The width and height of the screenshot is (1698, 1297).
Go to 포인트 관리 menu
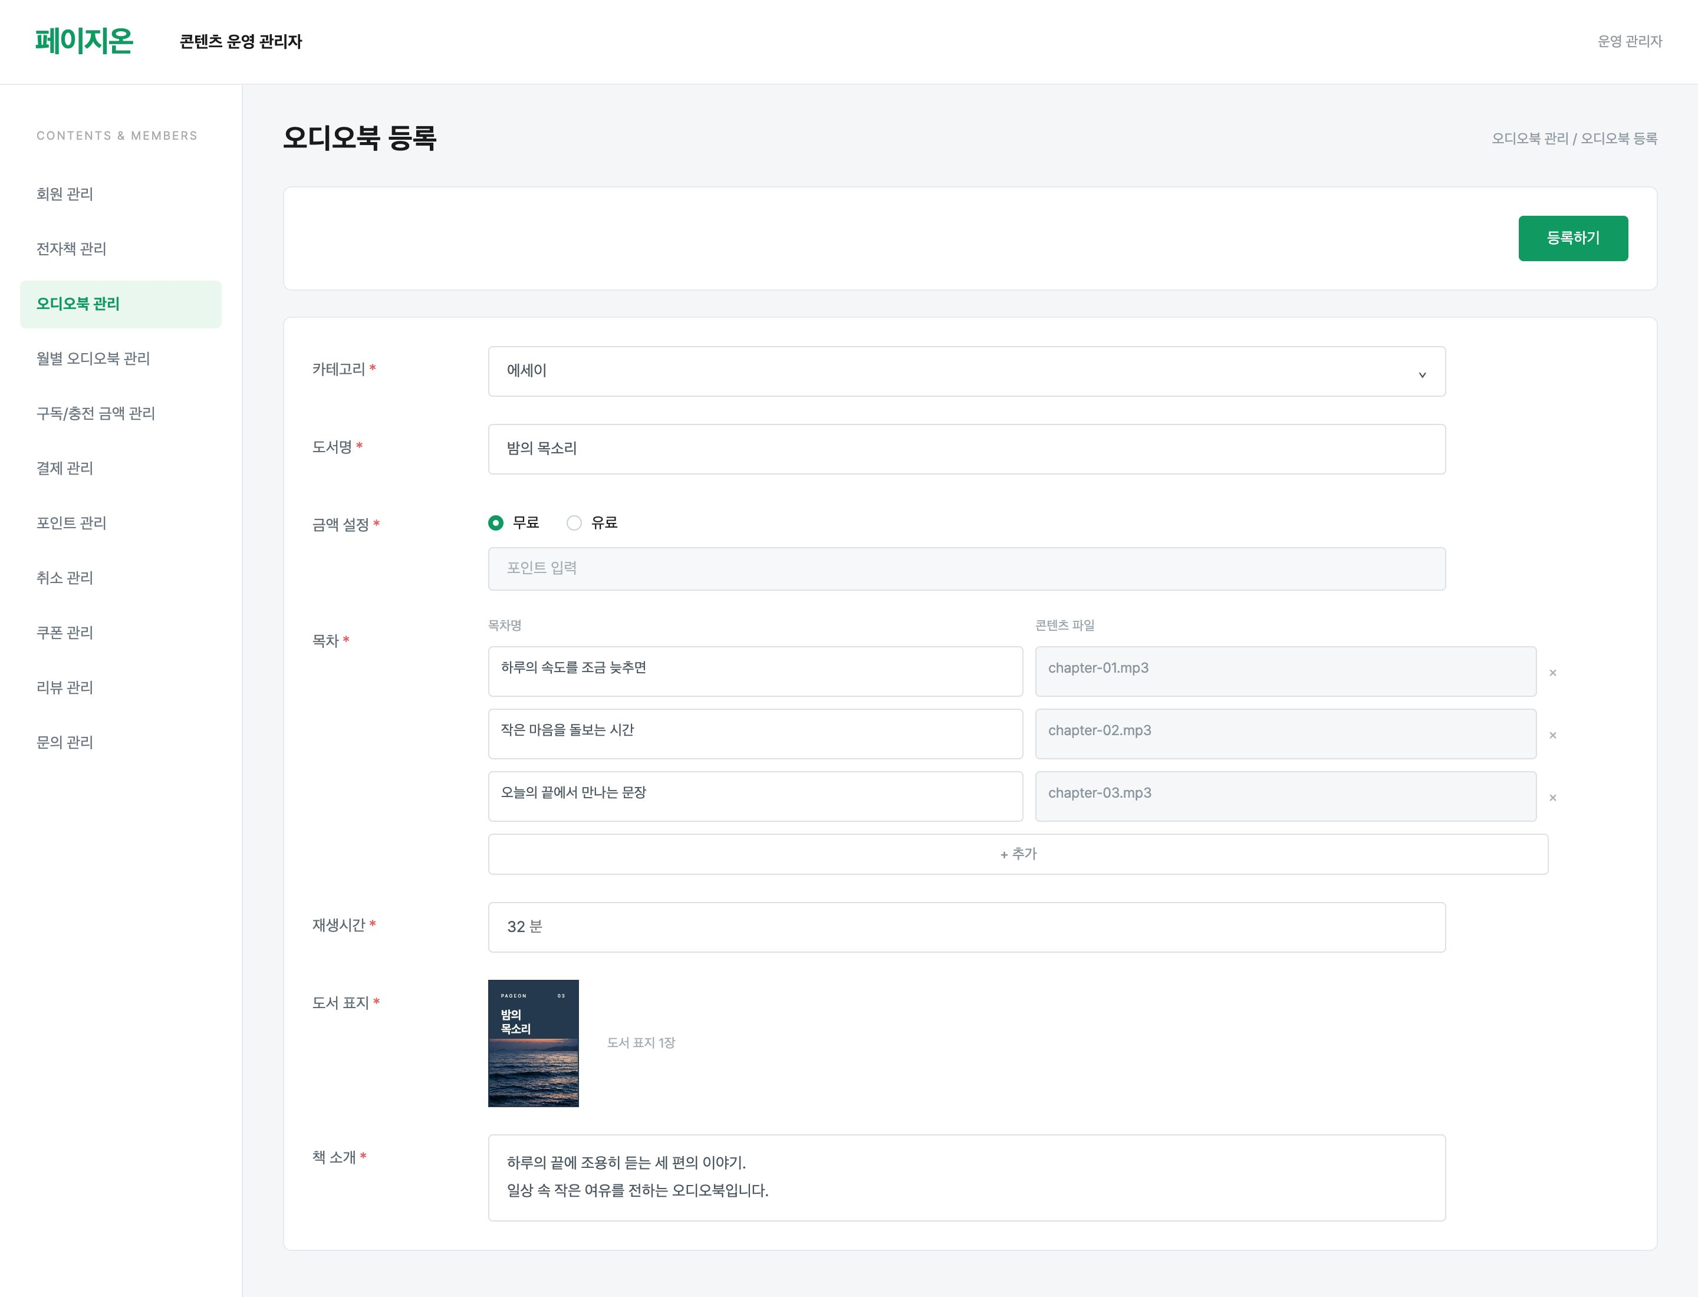click(x=120, y=523)
